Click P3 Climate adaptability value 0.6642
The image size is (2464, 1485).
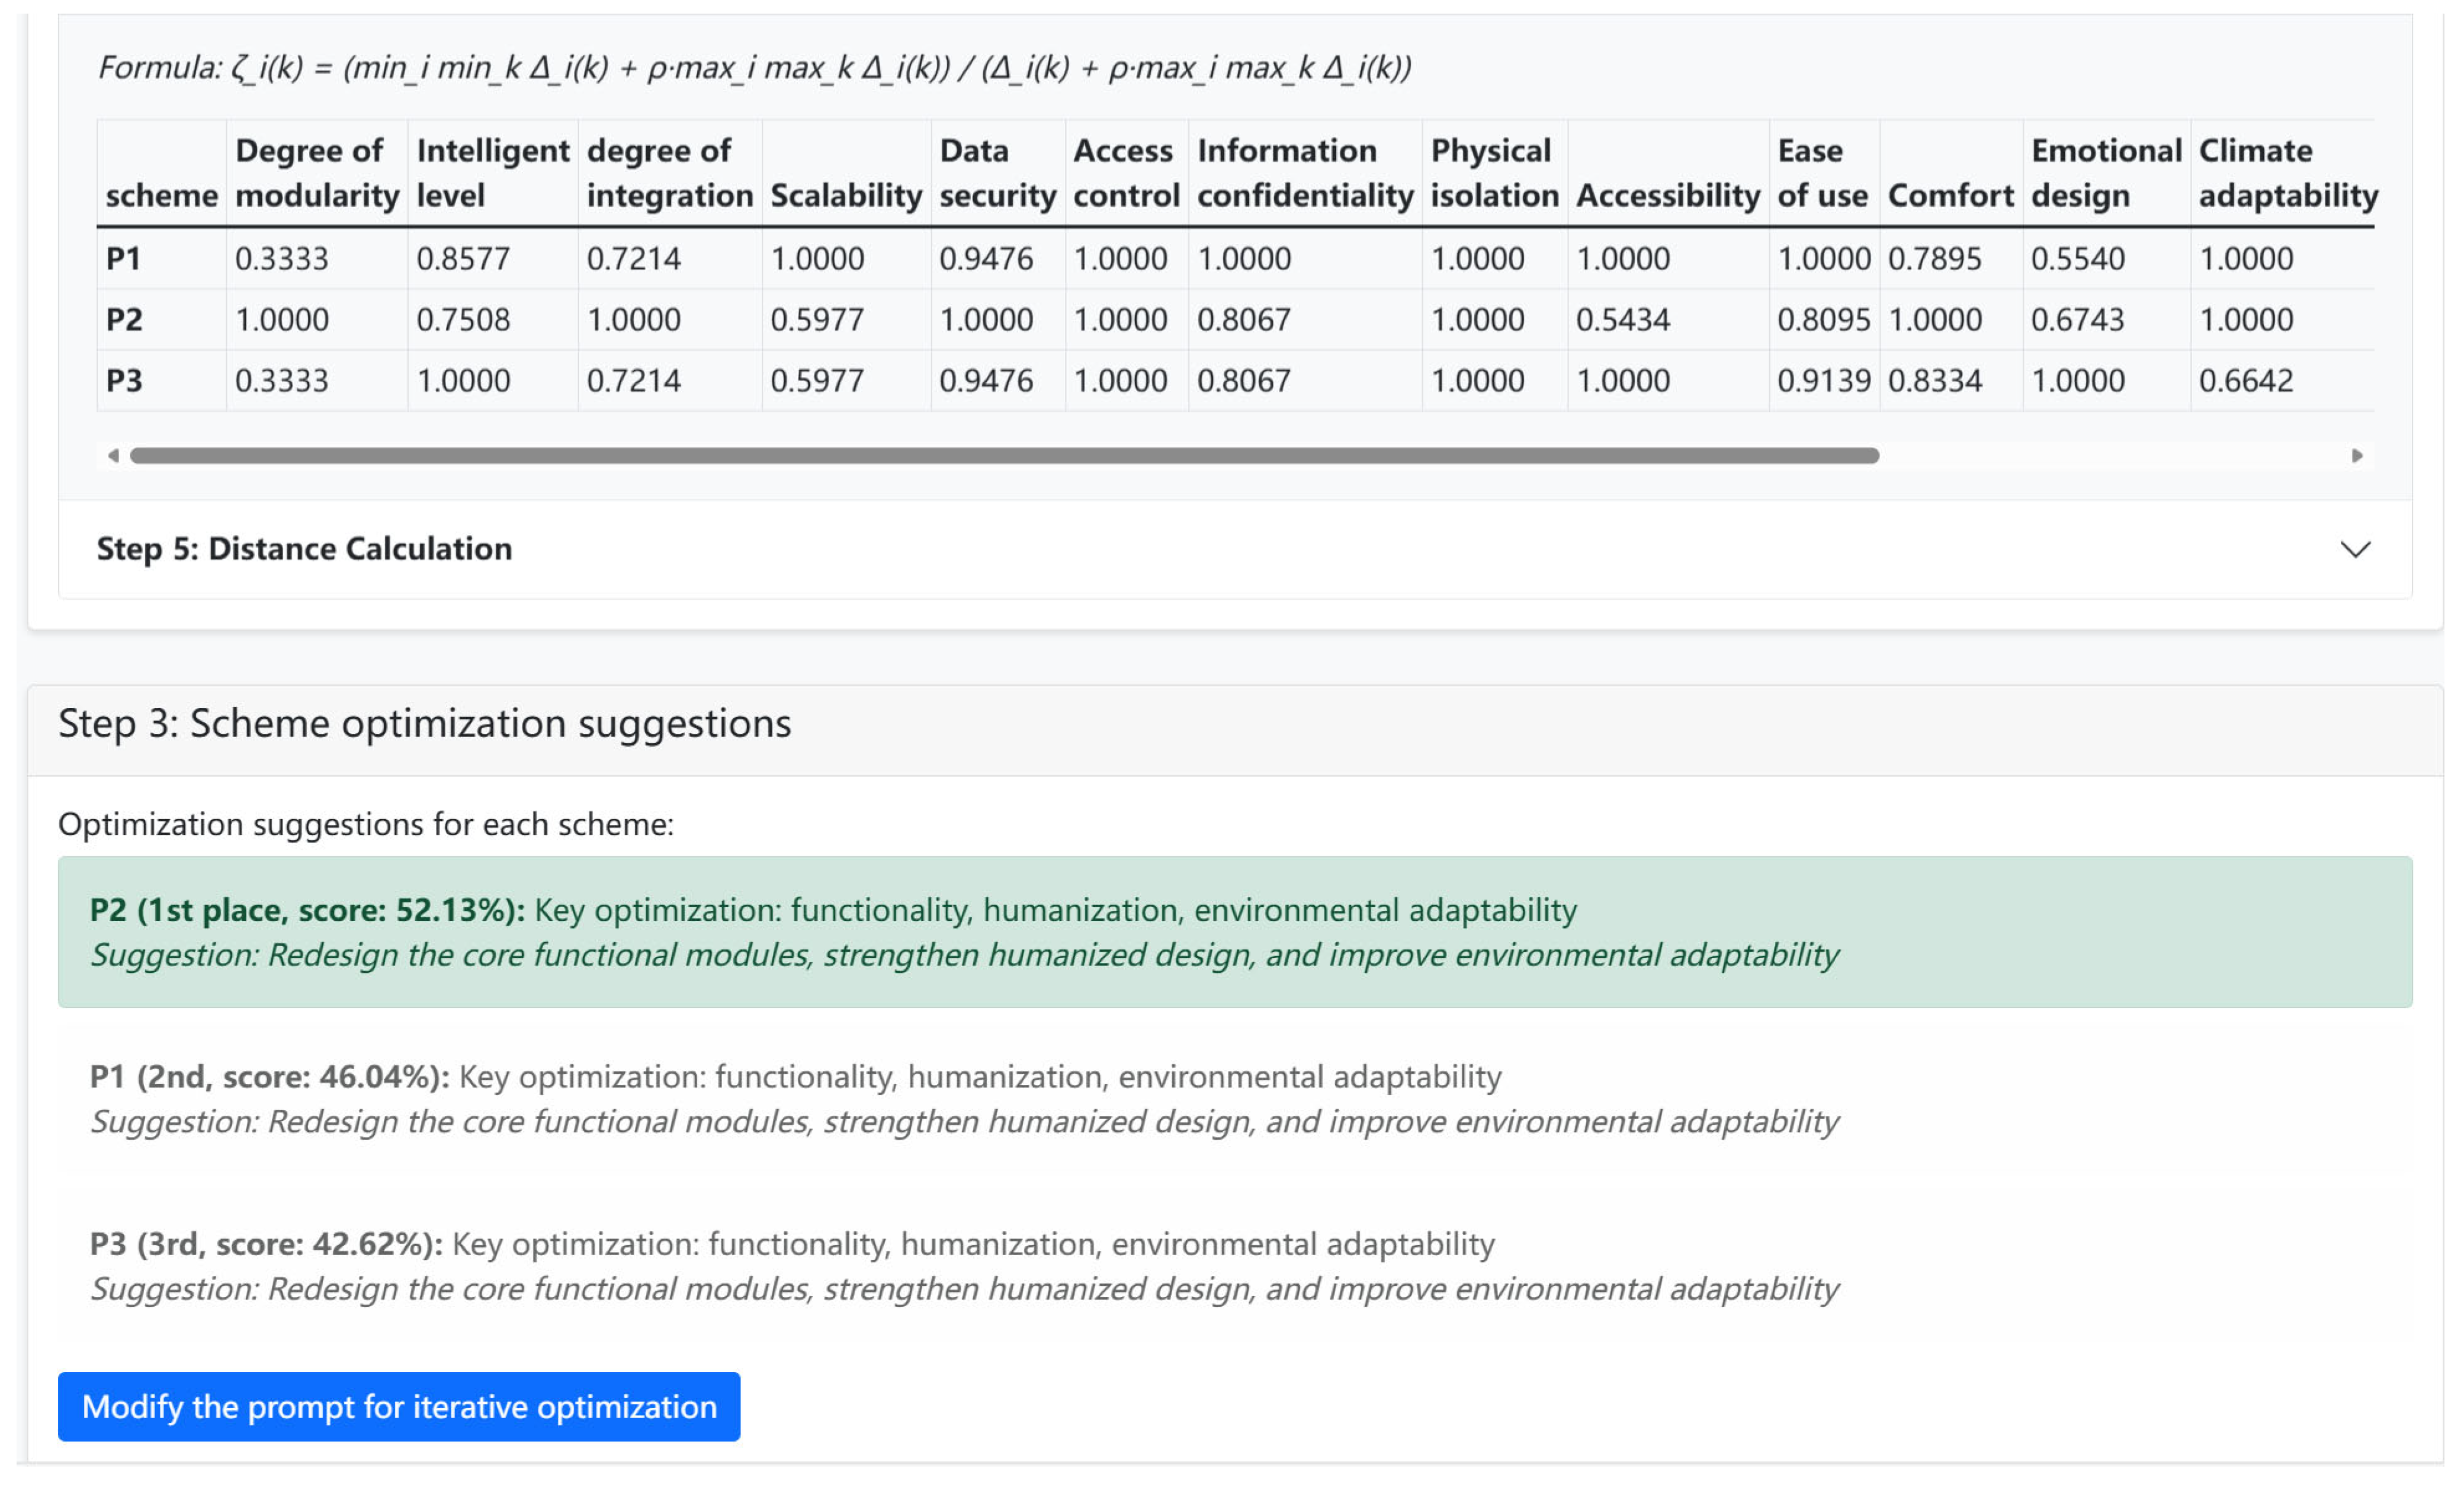2245,381
